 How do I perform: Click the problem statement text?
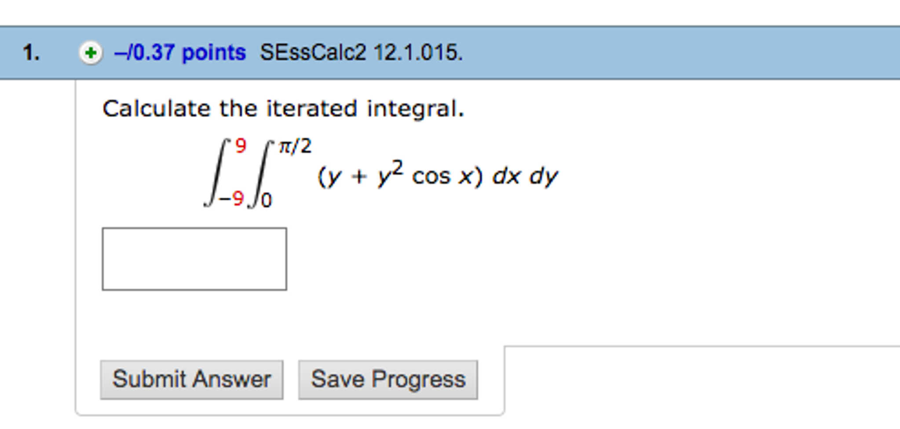point(284,108)
